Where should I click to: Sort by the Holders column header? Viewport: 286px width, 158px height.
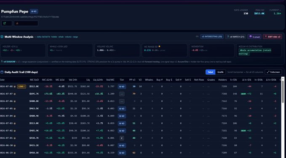click(222, 80)
